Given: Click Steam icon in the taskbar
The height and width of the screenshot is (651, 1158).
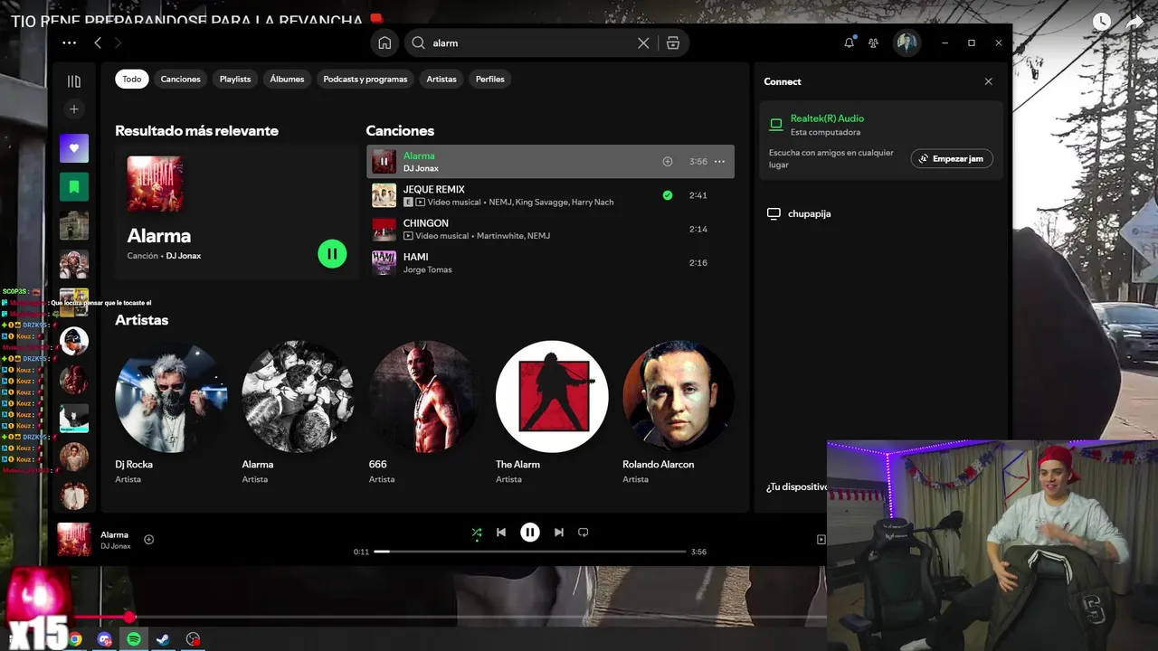Looking at the screenshot, I should (x=163, y=639).
